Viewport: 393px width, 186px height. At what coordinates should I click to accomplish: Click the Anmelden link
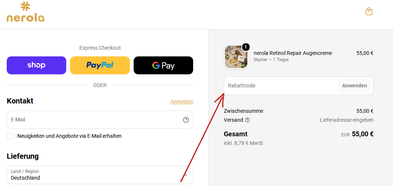[182, 102]
